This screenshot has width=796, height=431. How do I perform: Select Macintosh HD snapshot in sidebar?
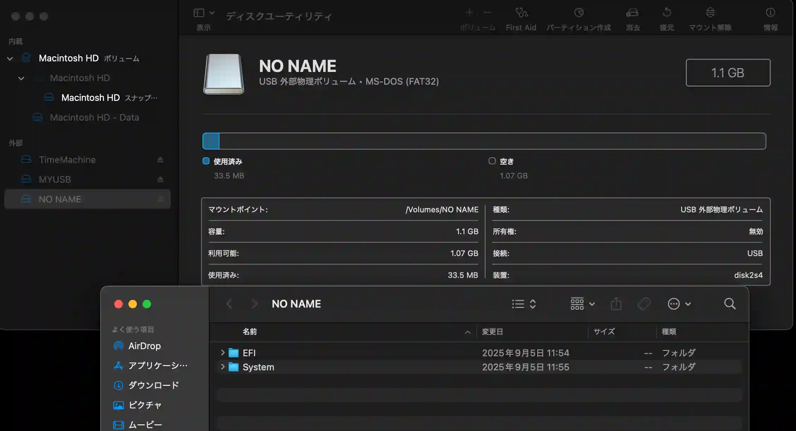101,98
